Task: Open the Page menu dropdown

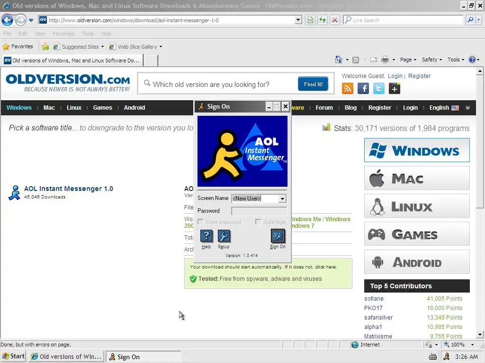Action: (x=408, y=60)
